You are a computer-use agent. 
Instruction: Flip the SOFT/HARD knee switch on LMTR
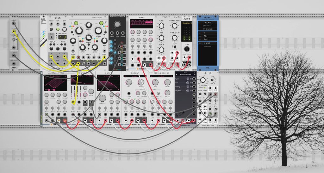175,47
